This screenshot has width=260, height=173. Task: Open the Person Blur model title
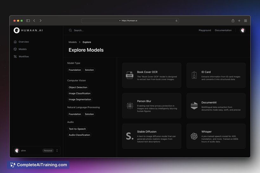coord(144,101)
